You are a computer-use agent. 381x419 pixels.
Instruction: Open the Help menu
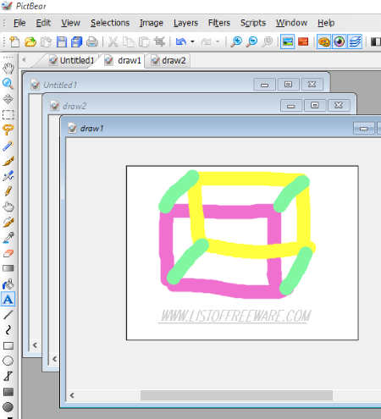326,23
